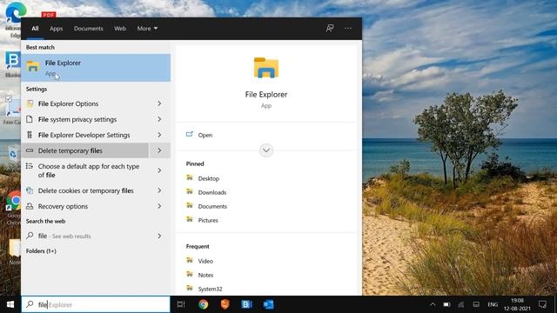Open pinned Documents folder icon

190,205
